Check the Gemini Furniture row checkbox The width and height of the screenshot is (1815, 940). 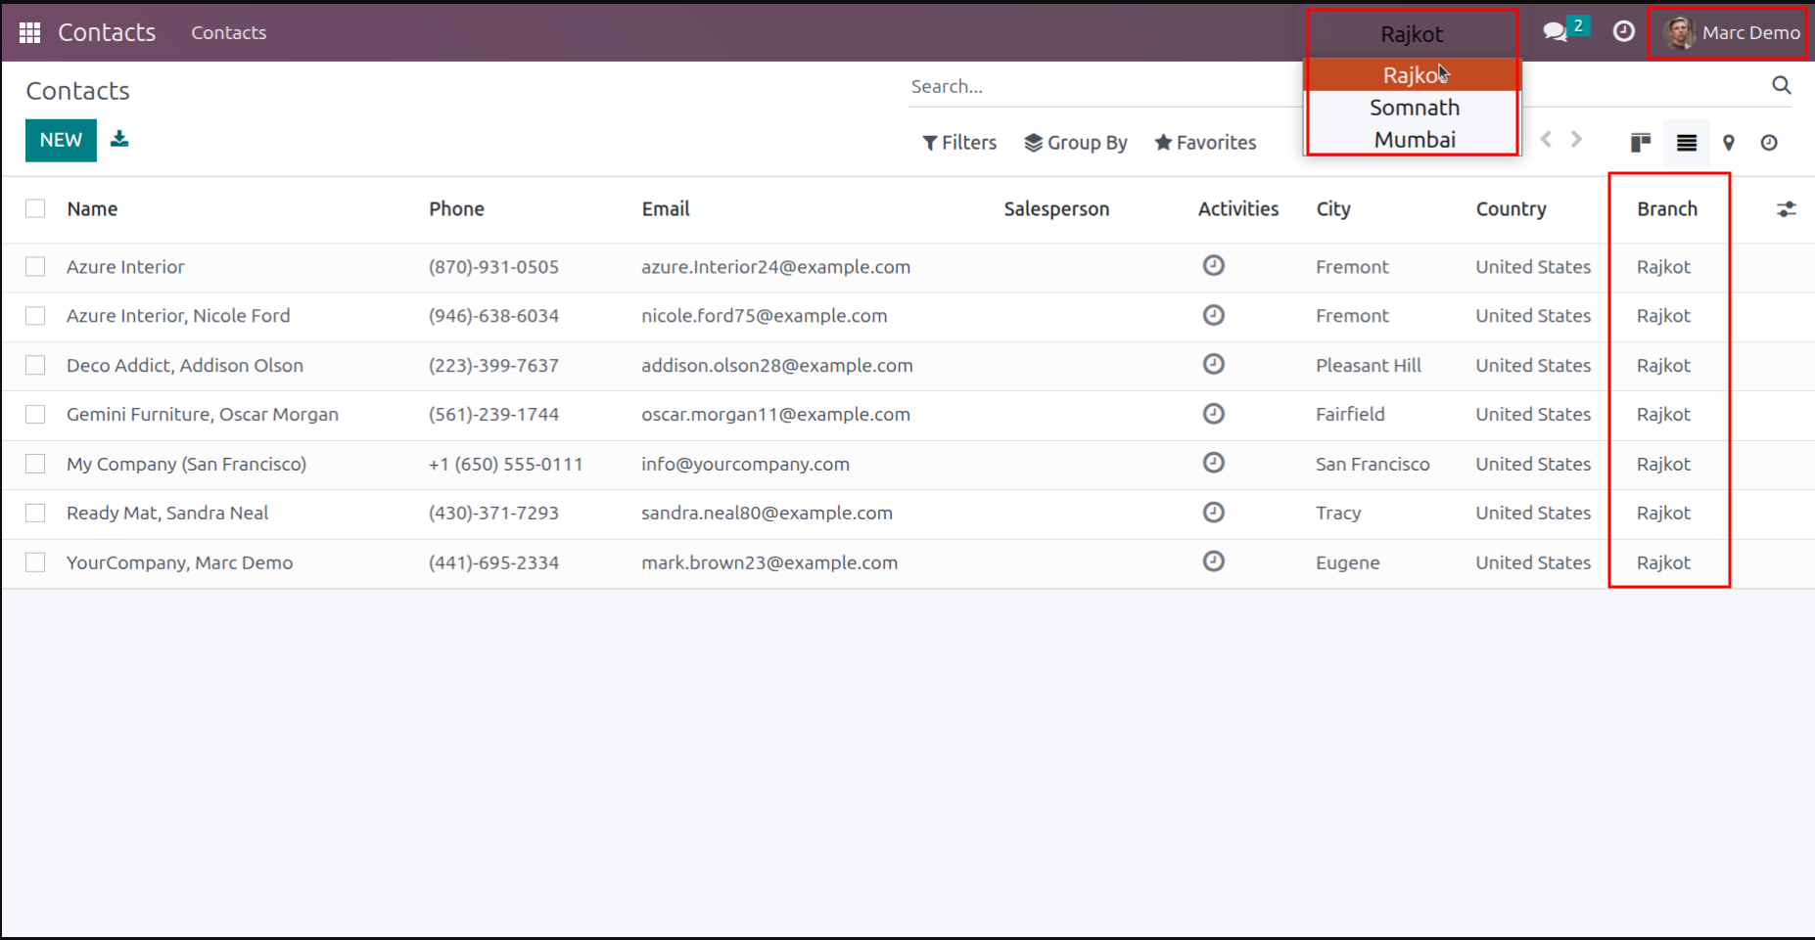[x=35, y=415]
